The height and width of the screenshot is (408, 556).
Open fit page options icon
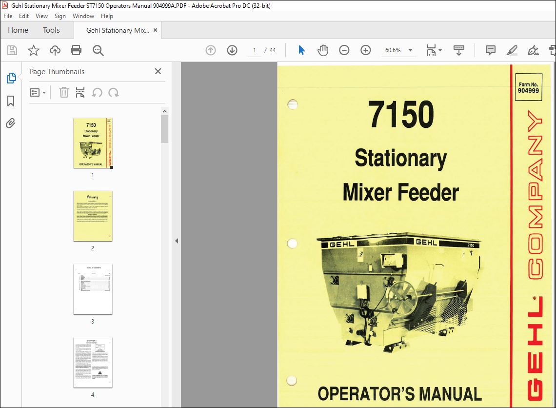point(431,50)
